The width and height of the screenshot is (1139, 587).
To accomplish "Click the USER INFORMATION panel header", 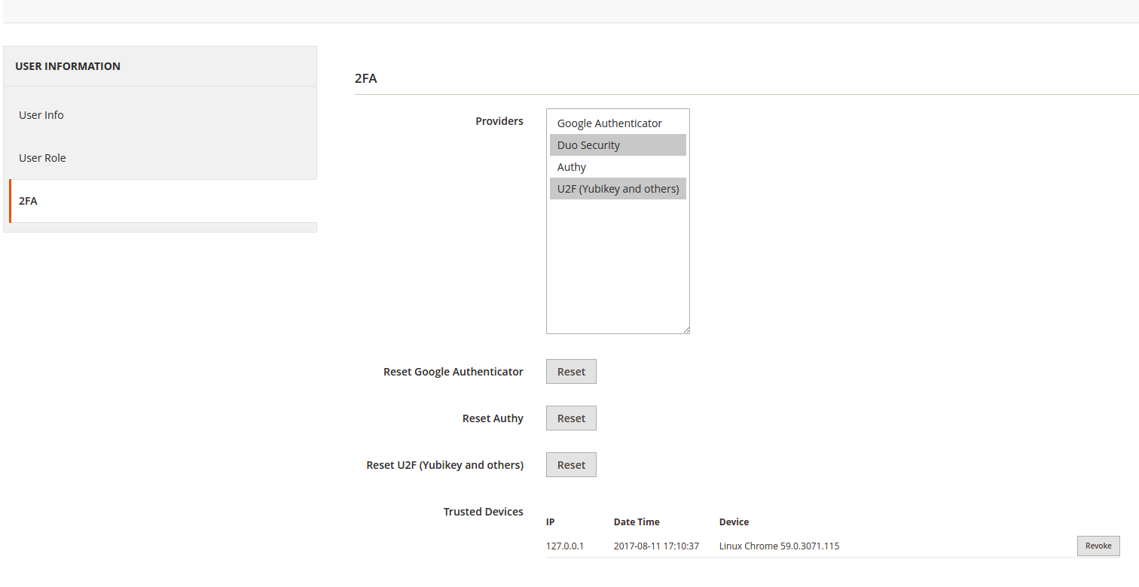I will [68, 66].
